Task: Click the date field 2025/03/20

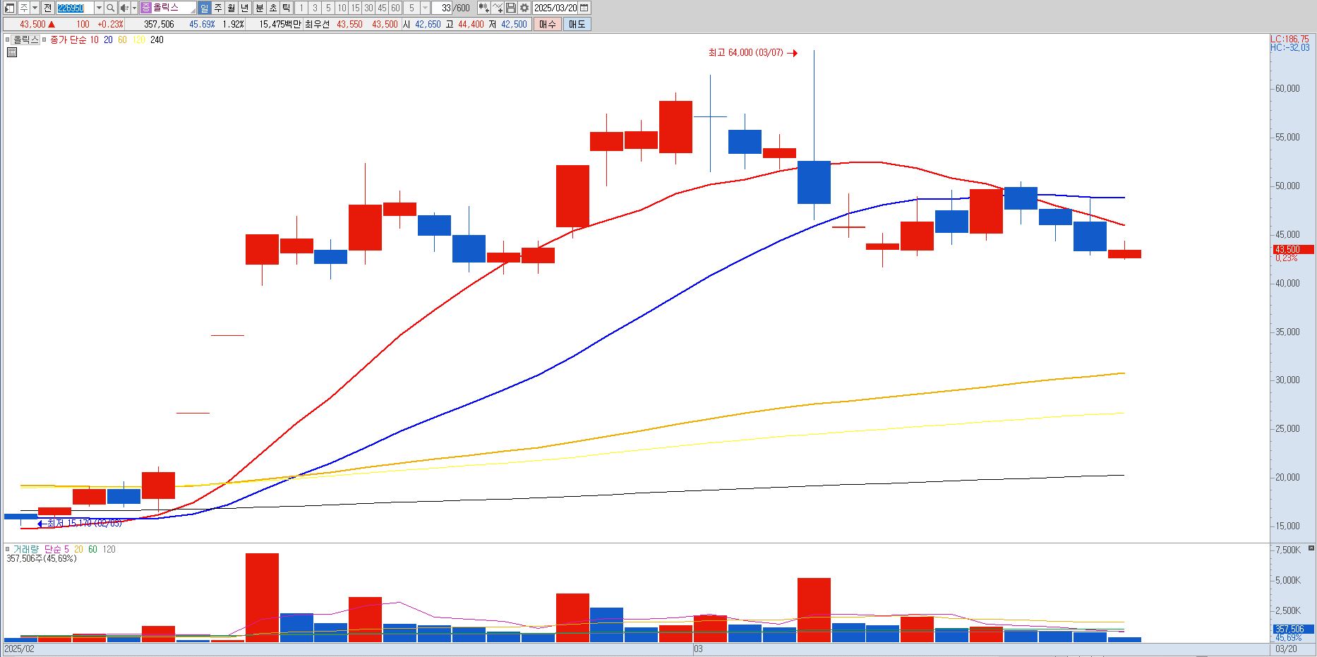Action: coord(555,8)
